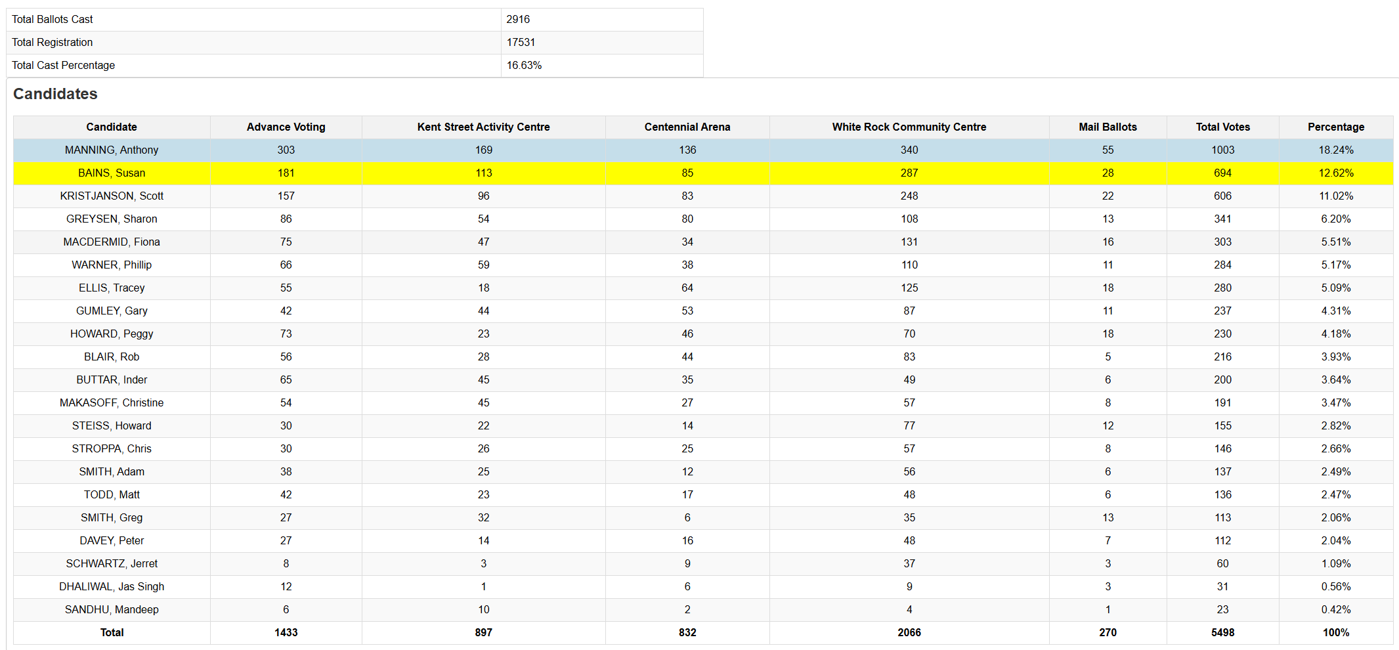Select the grand total votes cell 5498

[x=1222, y=632]
